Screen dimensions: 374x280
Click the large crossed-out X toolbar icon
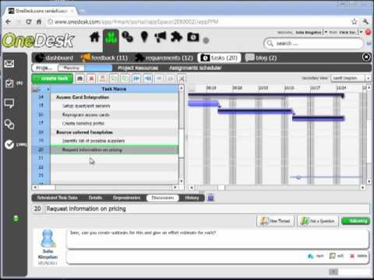pyautogui.click(x=182, y=79)
